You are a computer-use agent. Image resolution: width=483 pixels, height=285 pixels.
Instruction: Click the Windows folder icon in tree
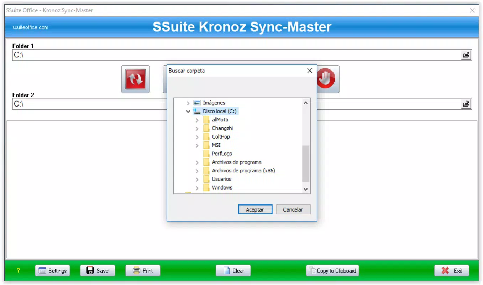206,188
